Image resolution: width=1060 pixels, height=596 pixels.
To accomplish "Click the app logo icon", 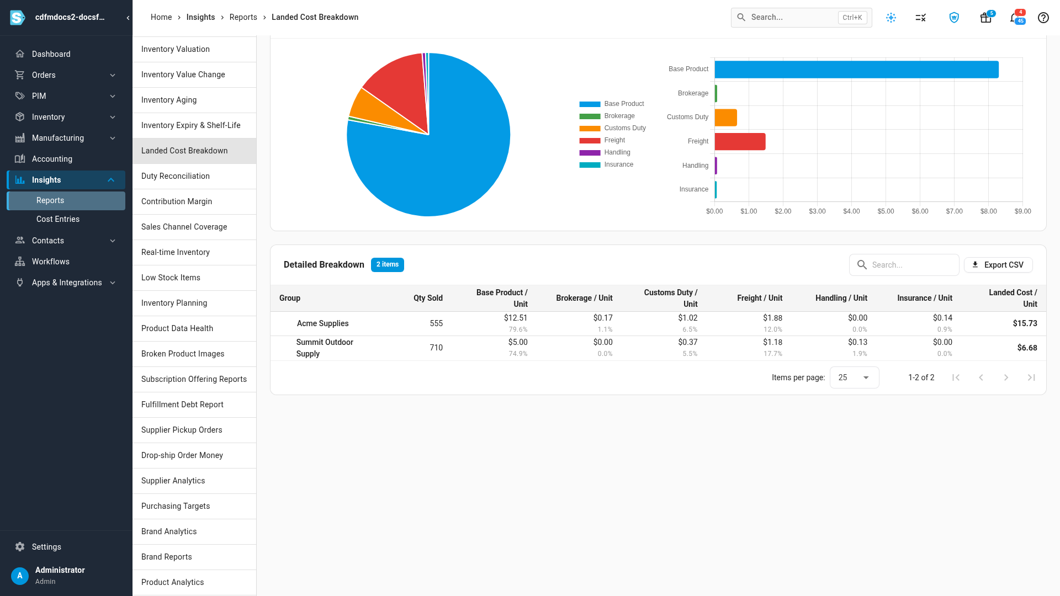I will pos(18,18).
